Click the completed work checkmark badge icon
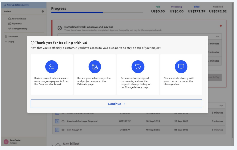 (x=59, y=28)
